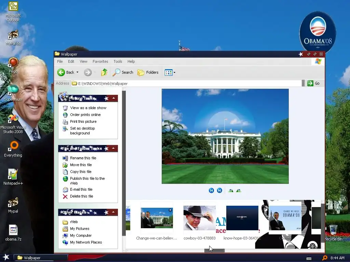
Task: Click the Go button
Action: pyautogui.click(x=314, y=83)
